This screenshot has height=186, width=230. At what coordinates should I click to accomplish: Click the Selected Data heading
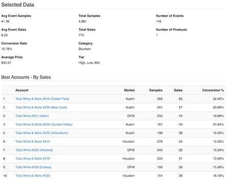18,5
